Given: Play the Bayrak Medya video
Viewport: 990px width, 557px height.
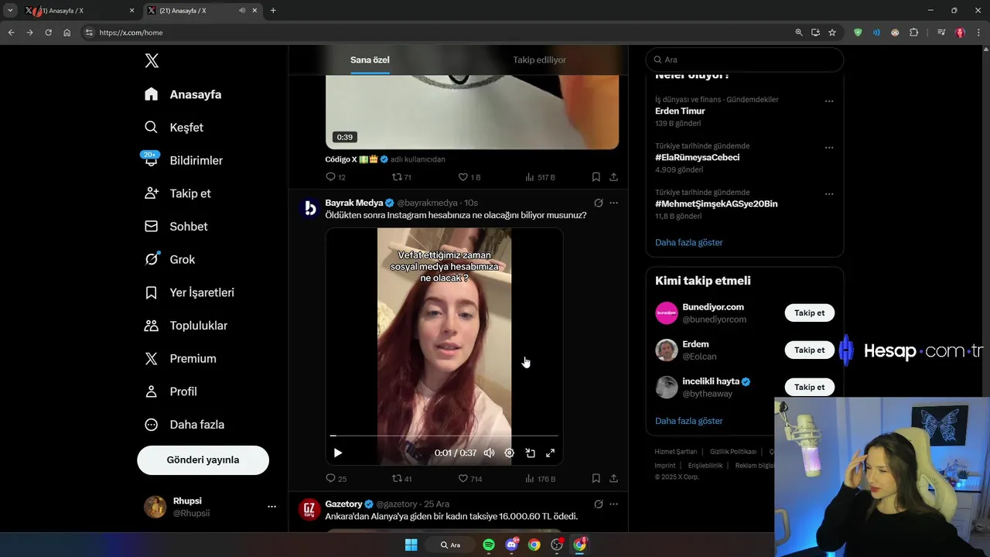Looking at the screenshot, I should coord(338,453).
